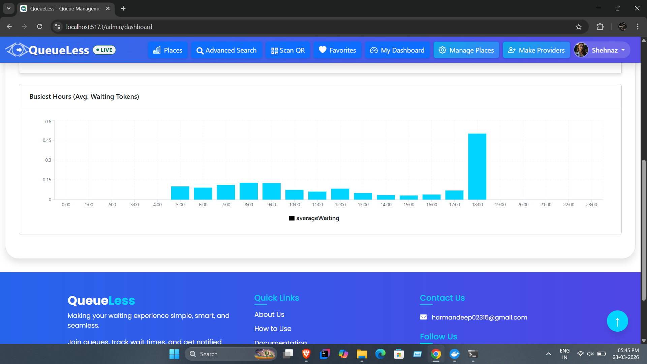This screenshot has width=647, height=364.
Task: Click the browser Forward arrow
Action: coord(24,27)
